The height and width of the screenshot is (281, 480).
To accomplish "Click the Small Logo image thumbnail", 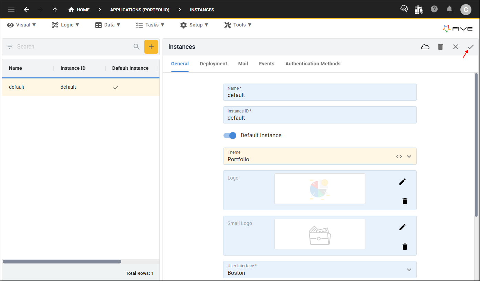I will pos(320,234).
